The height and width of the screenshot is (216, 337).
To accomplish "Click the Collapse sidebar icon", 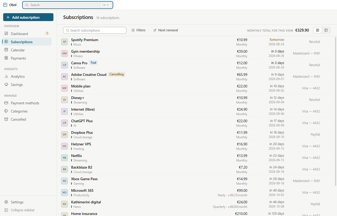I will (x=6, y=210).
